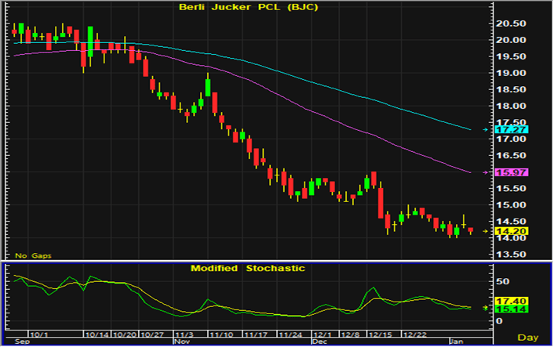554x347 pixels.
Task: Click the green arrow beside the stochastic values
Action: pos(484,308)
